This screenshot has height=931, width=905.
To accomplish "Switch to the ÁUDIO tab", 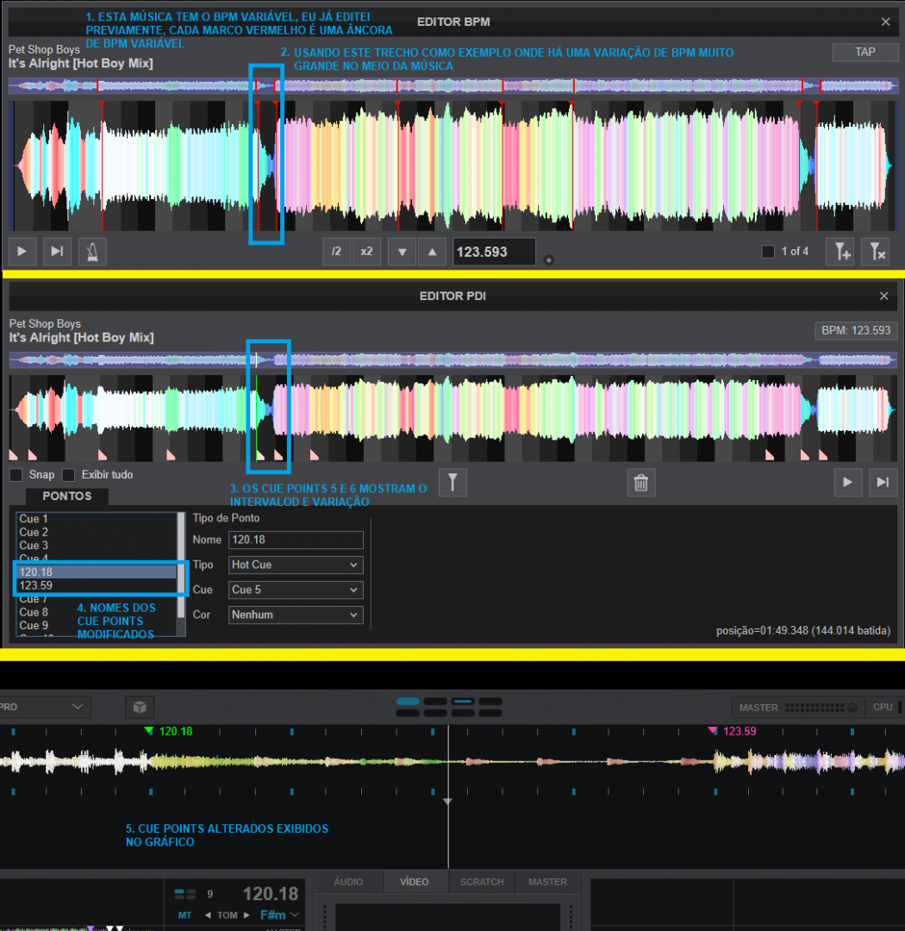I will point(348,882).
